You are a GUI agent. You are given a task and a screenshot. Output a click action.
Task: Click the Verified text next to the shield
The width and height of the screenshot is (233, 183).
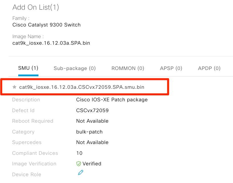(92, 164)
